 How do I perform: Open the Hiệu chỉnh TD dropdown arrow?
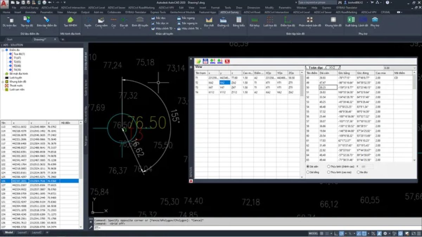pyautogui.click(x=174, y=28)
